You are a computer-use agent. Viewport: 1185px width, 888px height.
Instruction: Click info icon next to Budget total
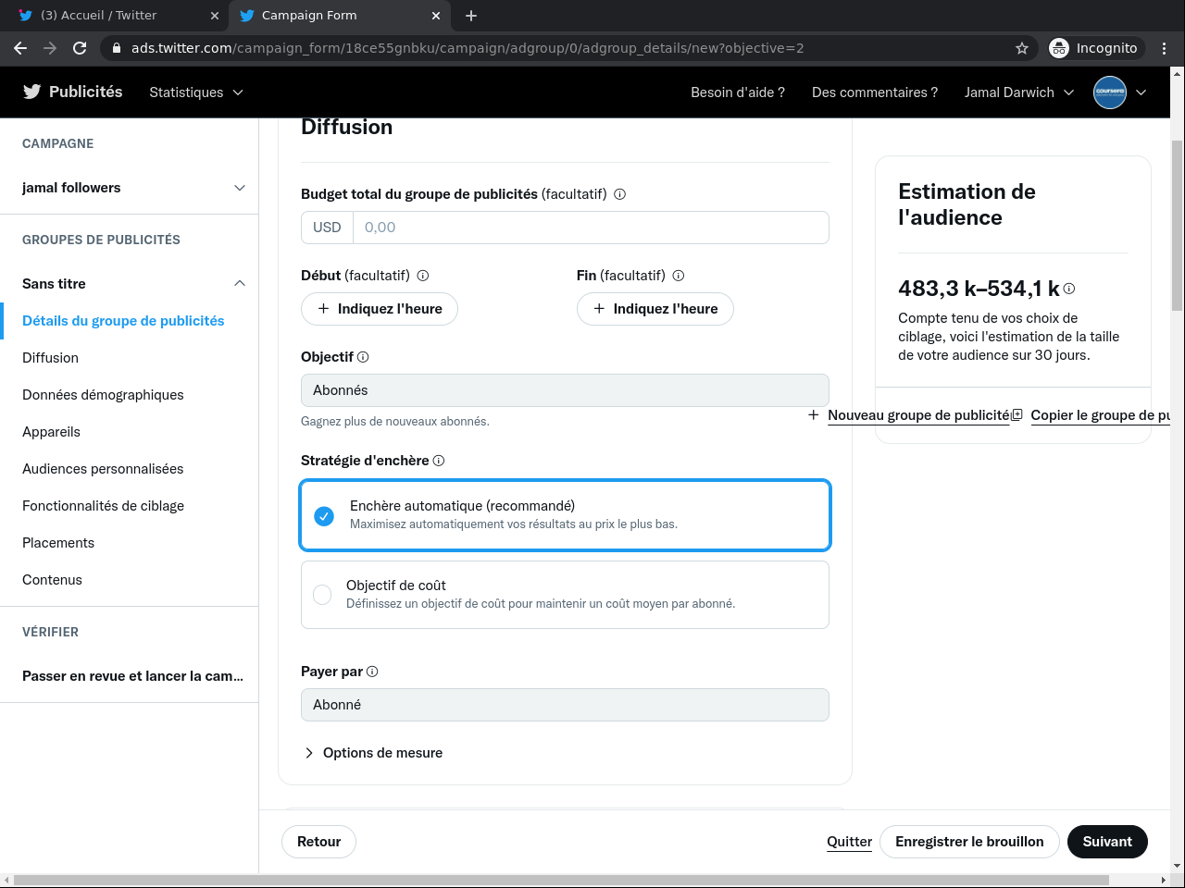[620, 194]
